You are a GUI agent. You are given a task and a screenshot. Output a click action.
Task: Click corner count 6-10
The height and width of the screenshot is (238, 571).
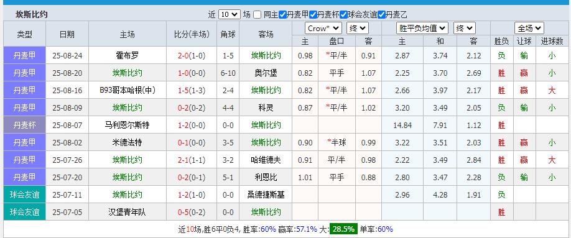[x=228, y=73]
